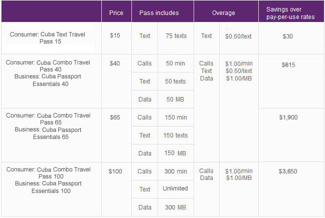This screenshot has height=218, width=325.
Task: Click the 75 texts allowance cell
Action: click(176, 36)
